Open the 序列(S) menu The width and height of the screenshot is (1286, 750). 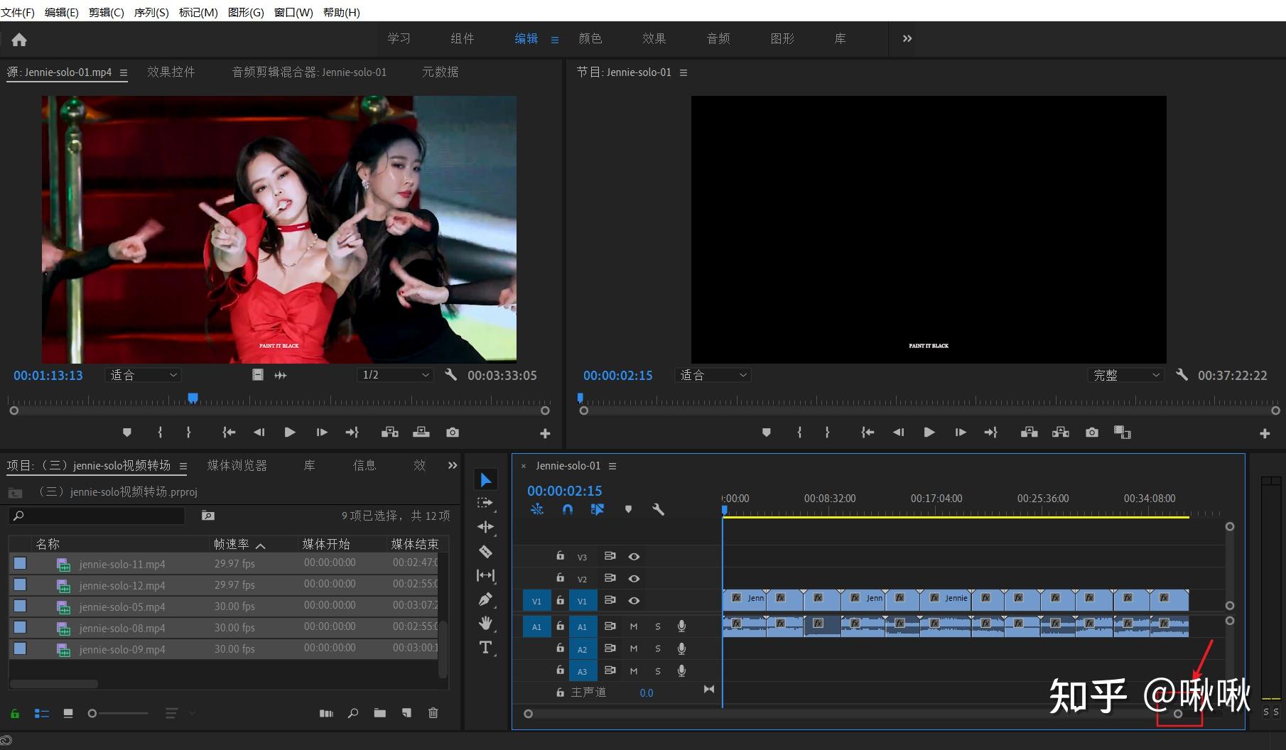151,12
